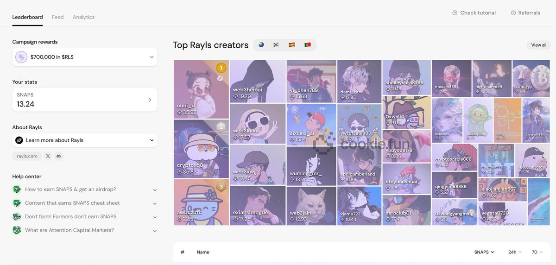The image size is (556, 265).
Task: Expand How to earn SNAPS question
Action: (x=154, y=189)
